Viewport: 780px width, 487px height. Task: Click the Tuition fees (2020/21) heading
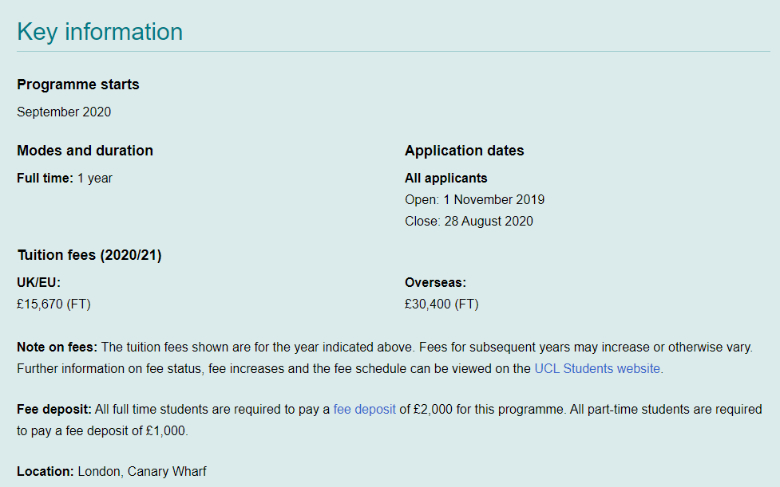(89, 256)
